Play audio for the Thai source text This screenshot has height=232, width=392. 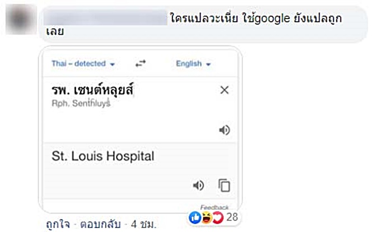pos(224,131)
